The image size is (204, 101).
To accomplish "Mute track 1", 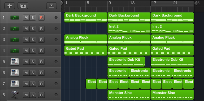I will pos(26,17).
